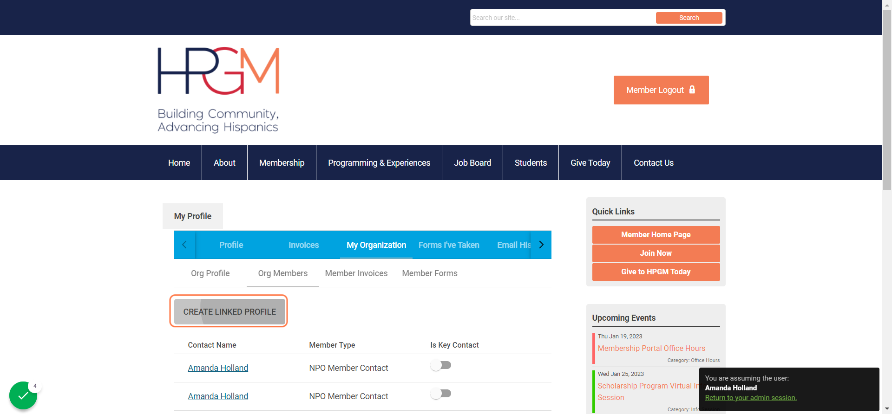Open Membership Portal Office Hours event
This screenshot has width=892, height=414.
[x=651, y=348]
